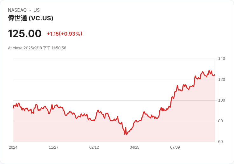Click the US market label
This screenshot has height=164, width=234.
click(37, 10)
